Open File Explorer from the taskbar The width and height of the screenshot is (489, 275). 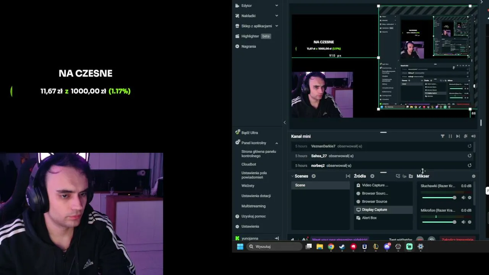click(x=320, y=247)
